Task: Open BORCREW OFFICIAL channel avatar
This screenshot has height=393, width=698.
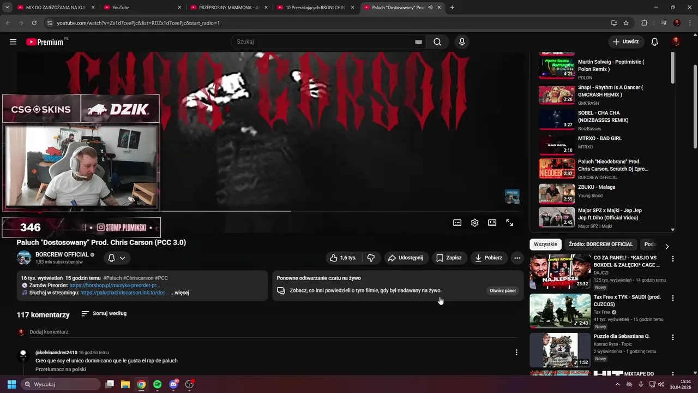Action: pyautogui.click(x=24, y=258)
